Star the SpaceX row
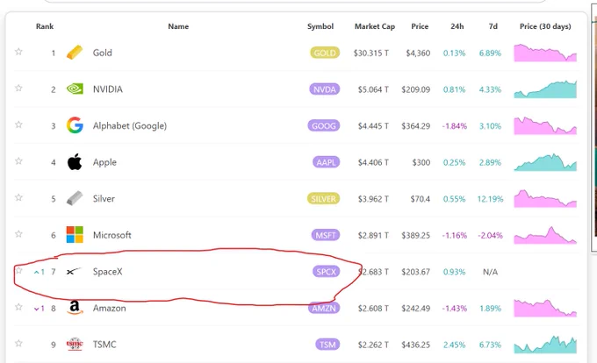 pos(18,271)
